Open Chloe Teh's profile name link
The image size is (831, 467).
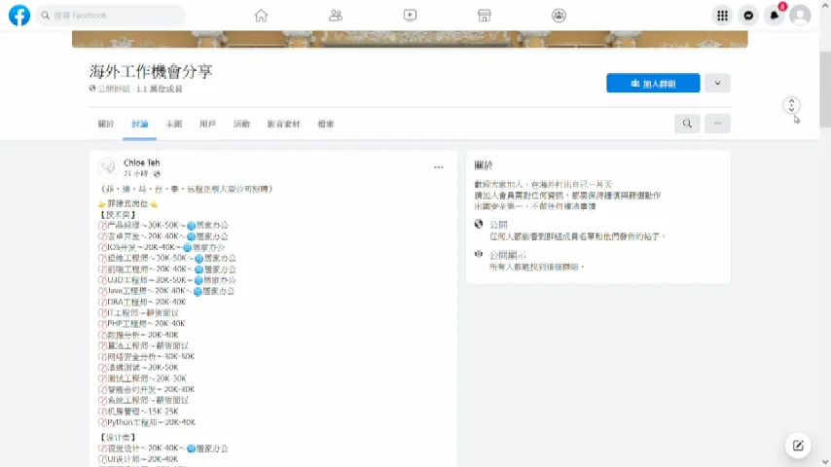tap(141, 162)
